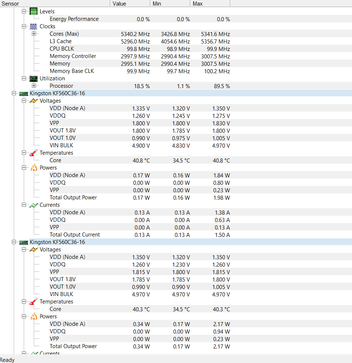The width and height of the screenshot is (352, 363).
Task: Collapse the Currents section of first Kingston
Action: 24,205
